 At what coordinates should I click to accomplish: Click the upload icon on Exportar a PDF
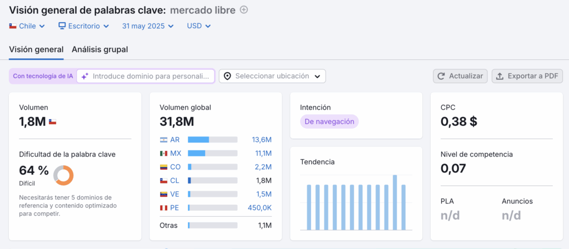point(500,77)
